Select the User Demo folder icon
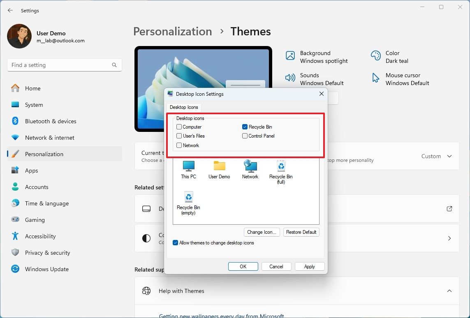The height and width of the screenshot is (318, 470). (x=219, y=167)
